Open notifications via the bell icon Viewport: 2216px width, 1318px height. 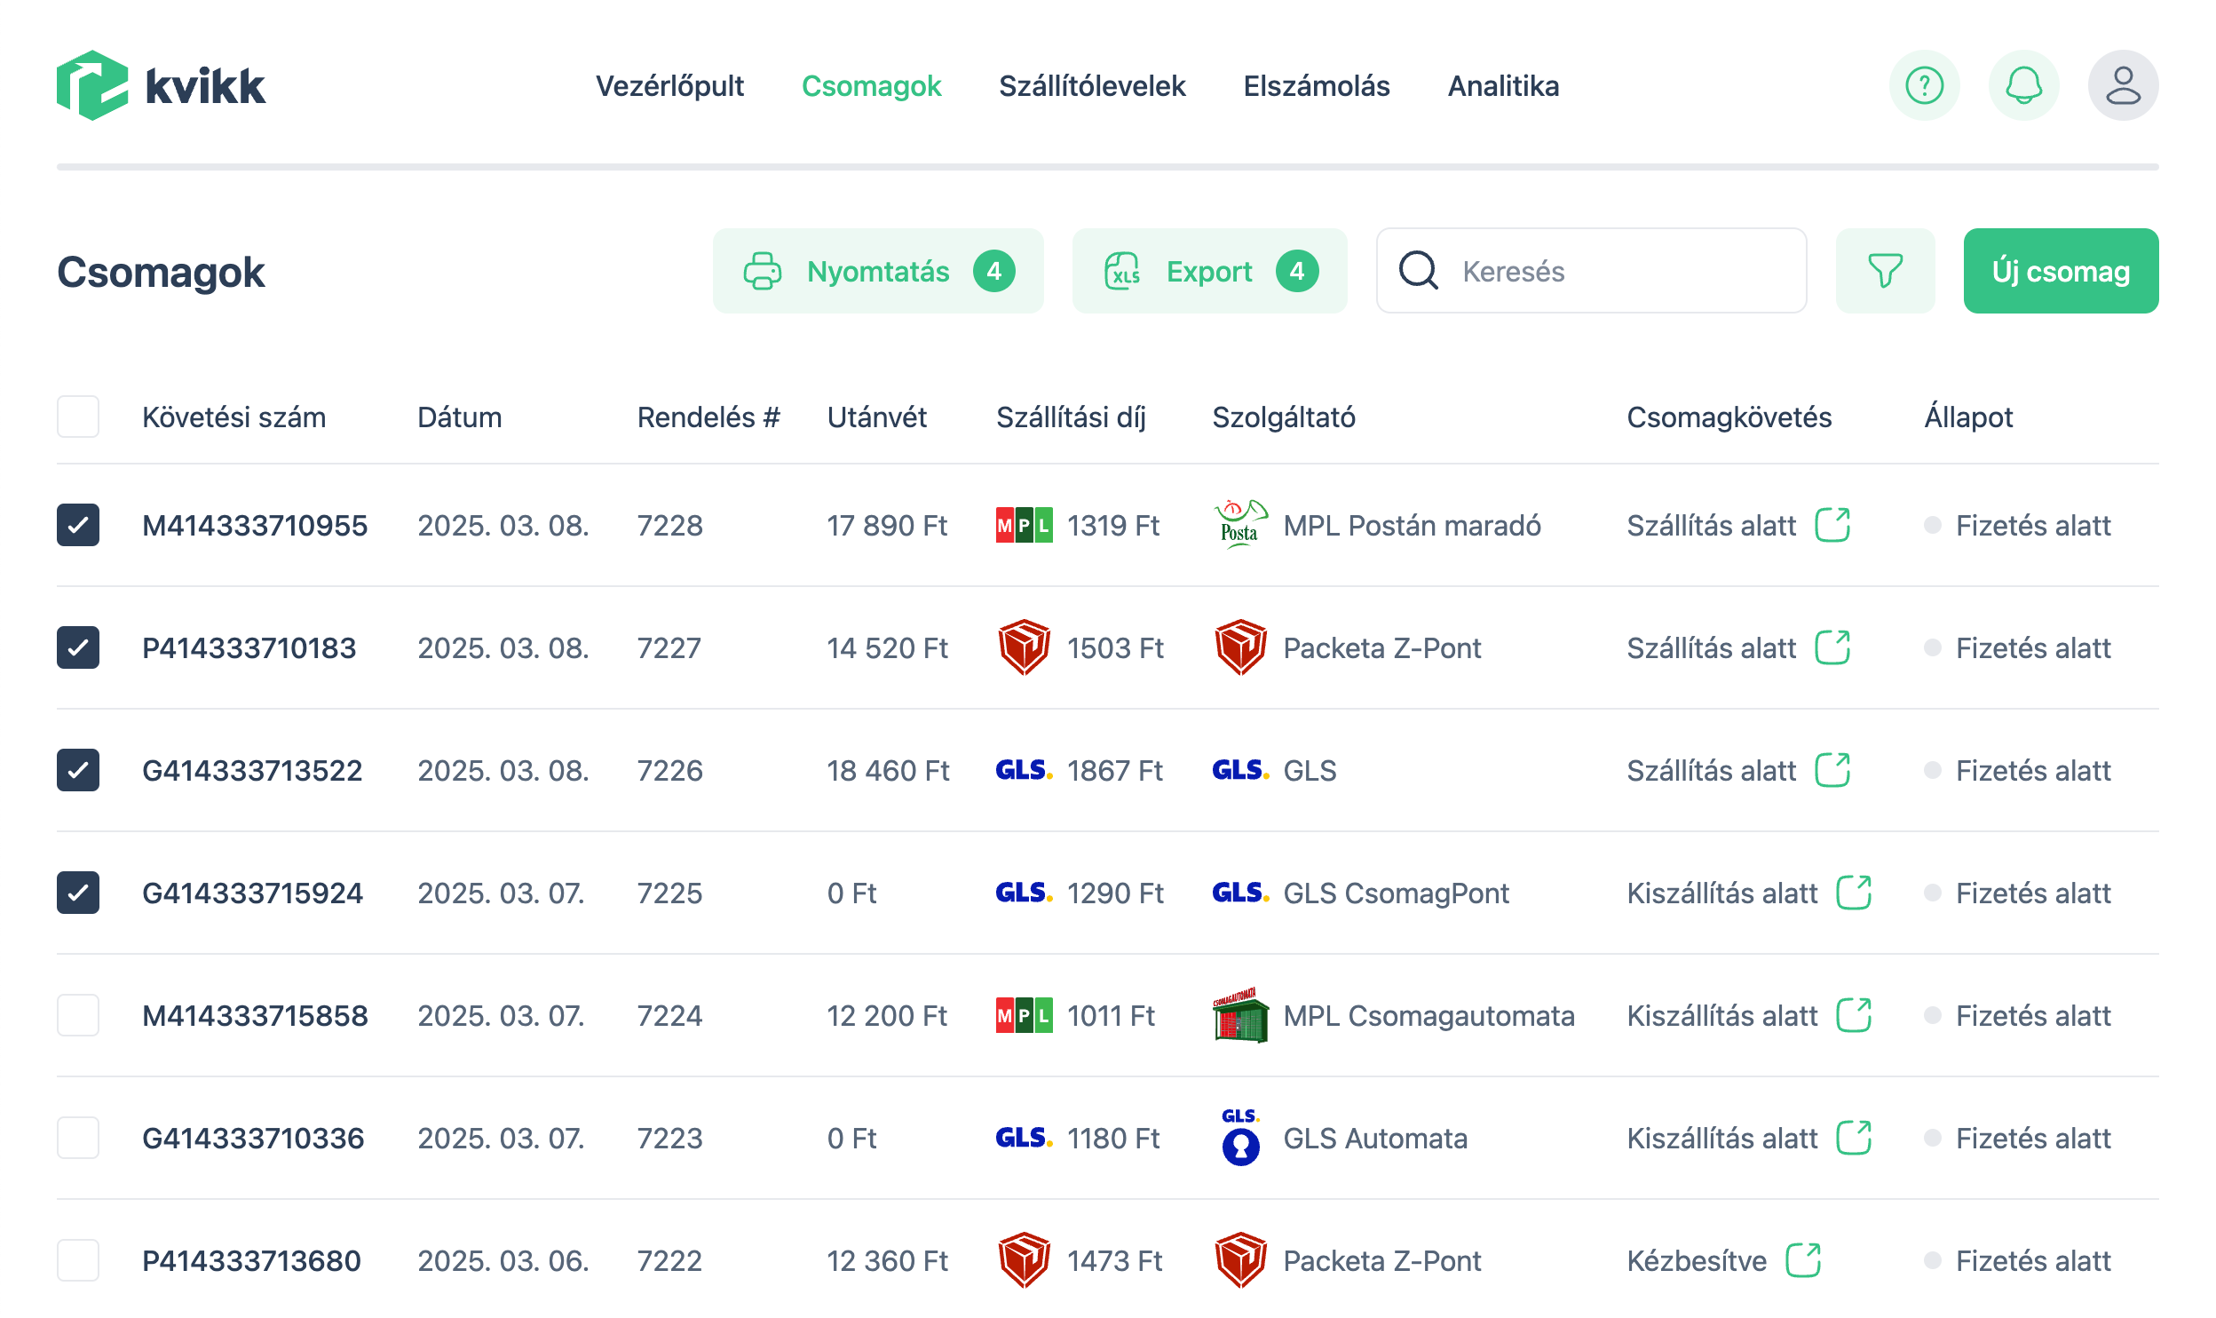pyautogui.click(x=2023, y=85)
